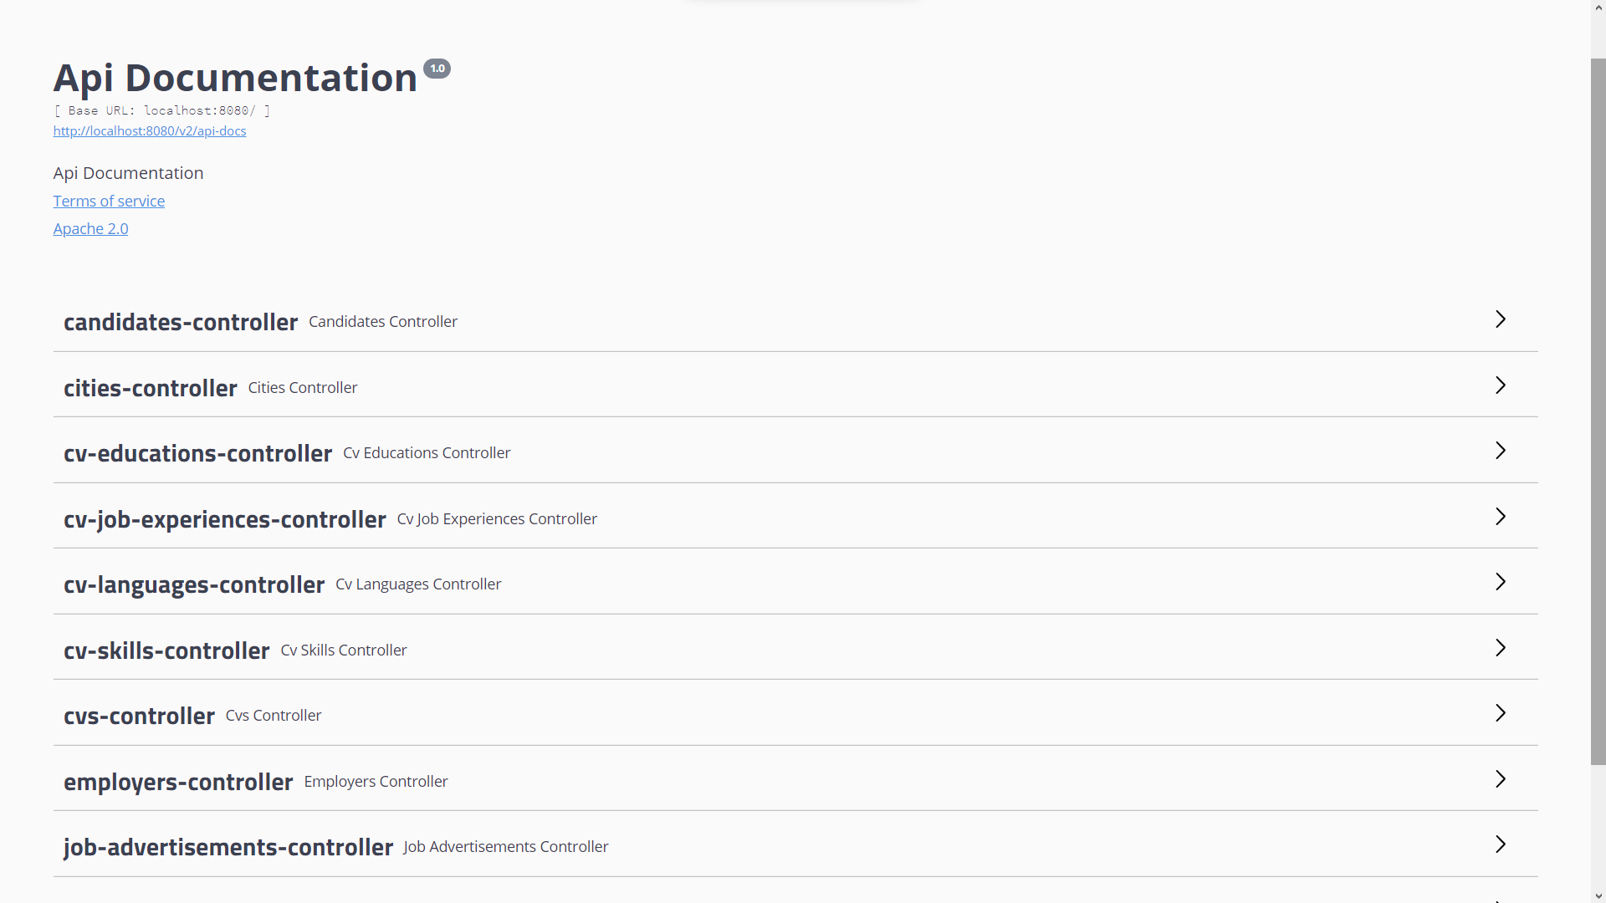Click the chevron next to Candidates Controller
Image resolution: width=1606 pixels, height=903 pixels.
[x=1500, y=319]
